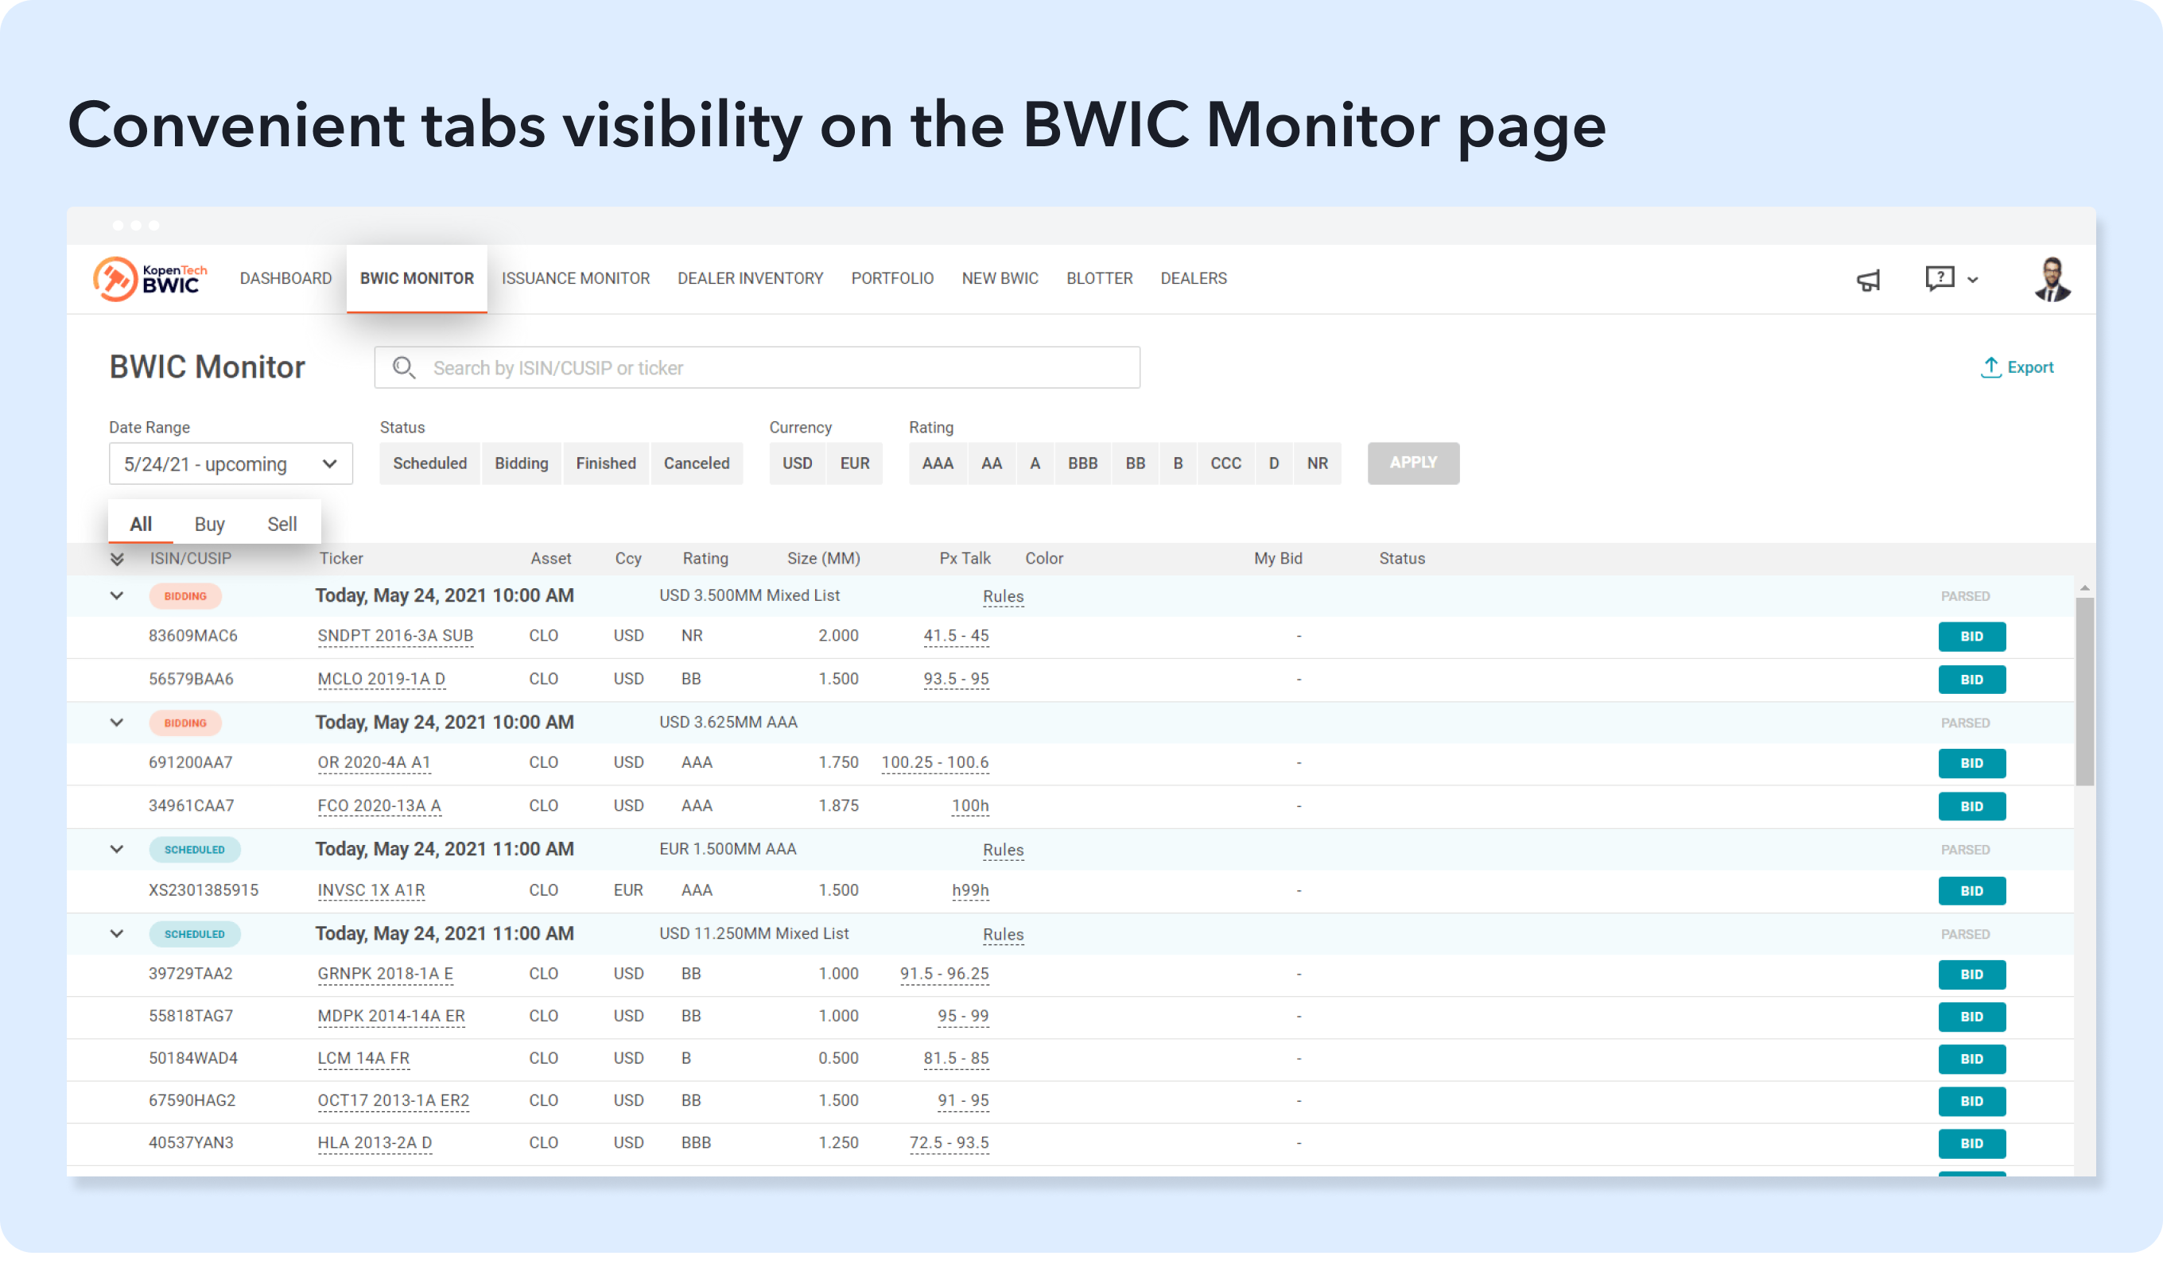Toggle the AAA rating filter
Image resolution: width=2163 pixels, height=1275 pixels.
937,463
